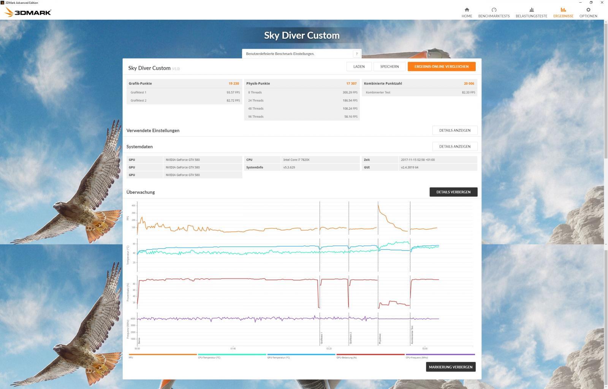Screen dimensions: 608x389
Task: Open the Home tab icon
Action: [x=467, y=10]
